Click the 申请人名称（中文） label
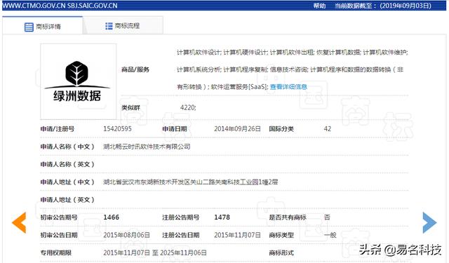This screenshot has width=449, height=263. (67, 147)
